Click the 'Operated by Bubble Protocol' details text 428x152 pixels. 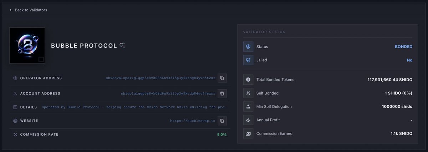coord(134,107)
